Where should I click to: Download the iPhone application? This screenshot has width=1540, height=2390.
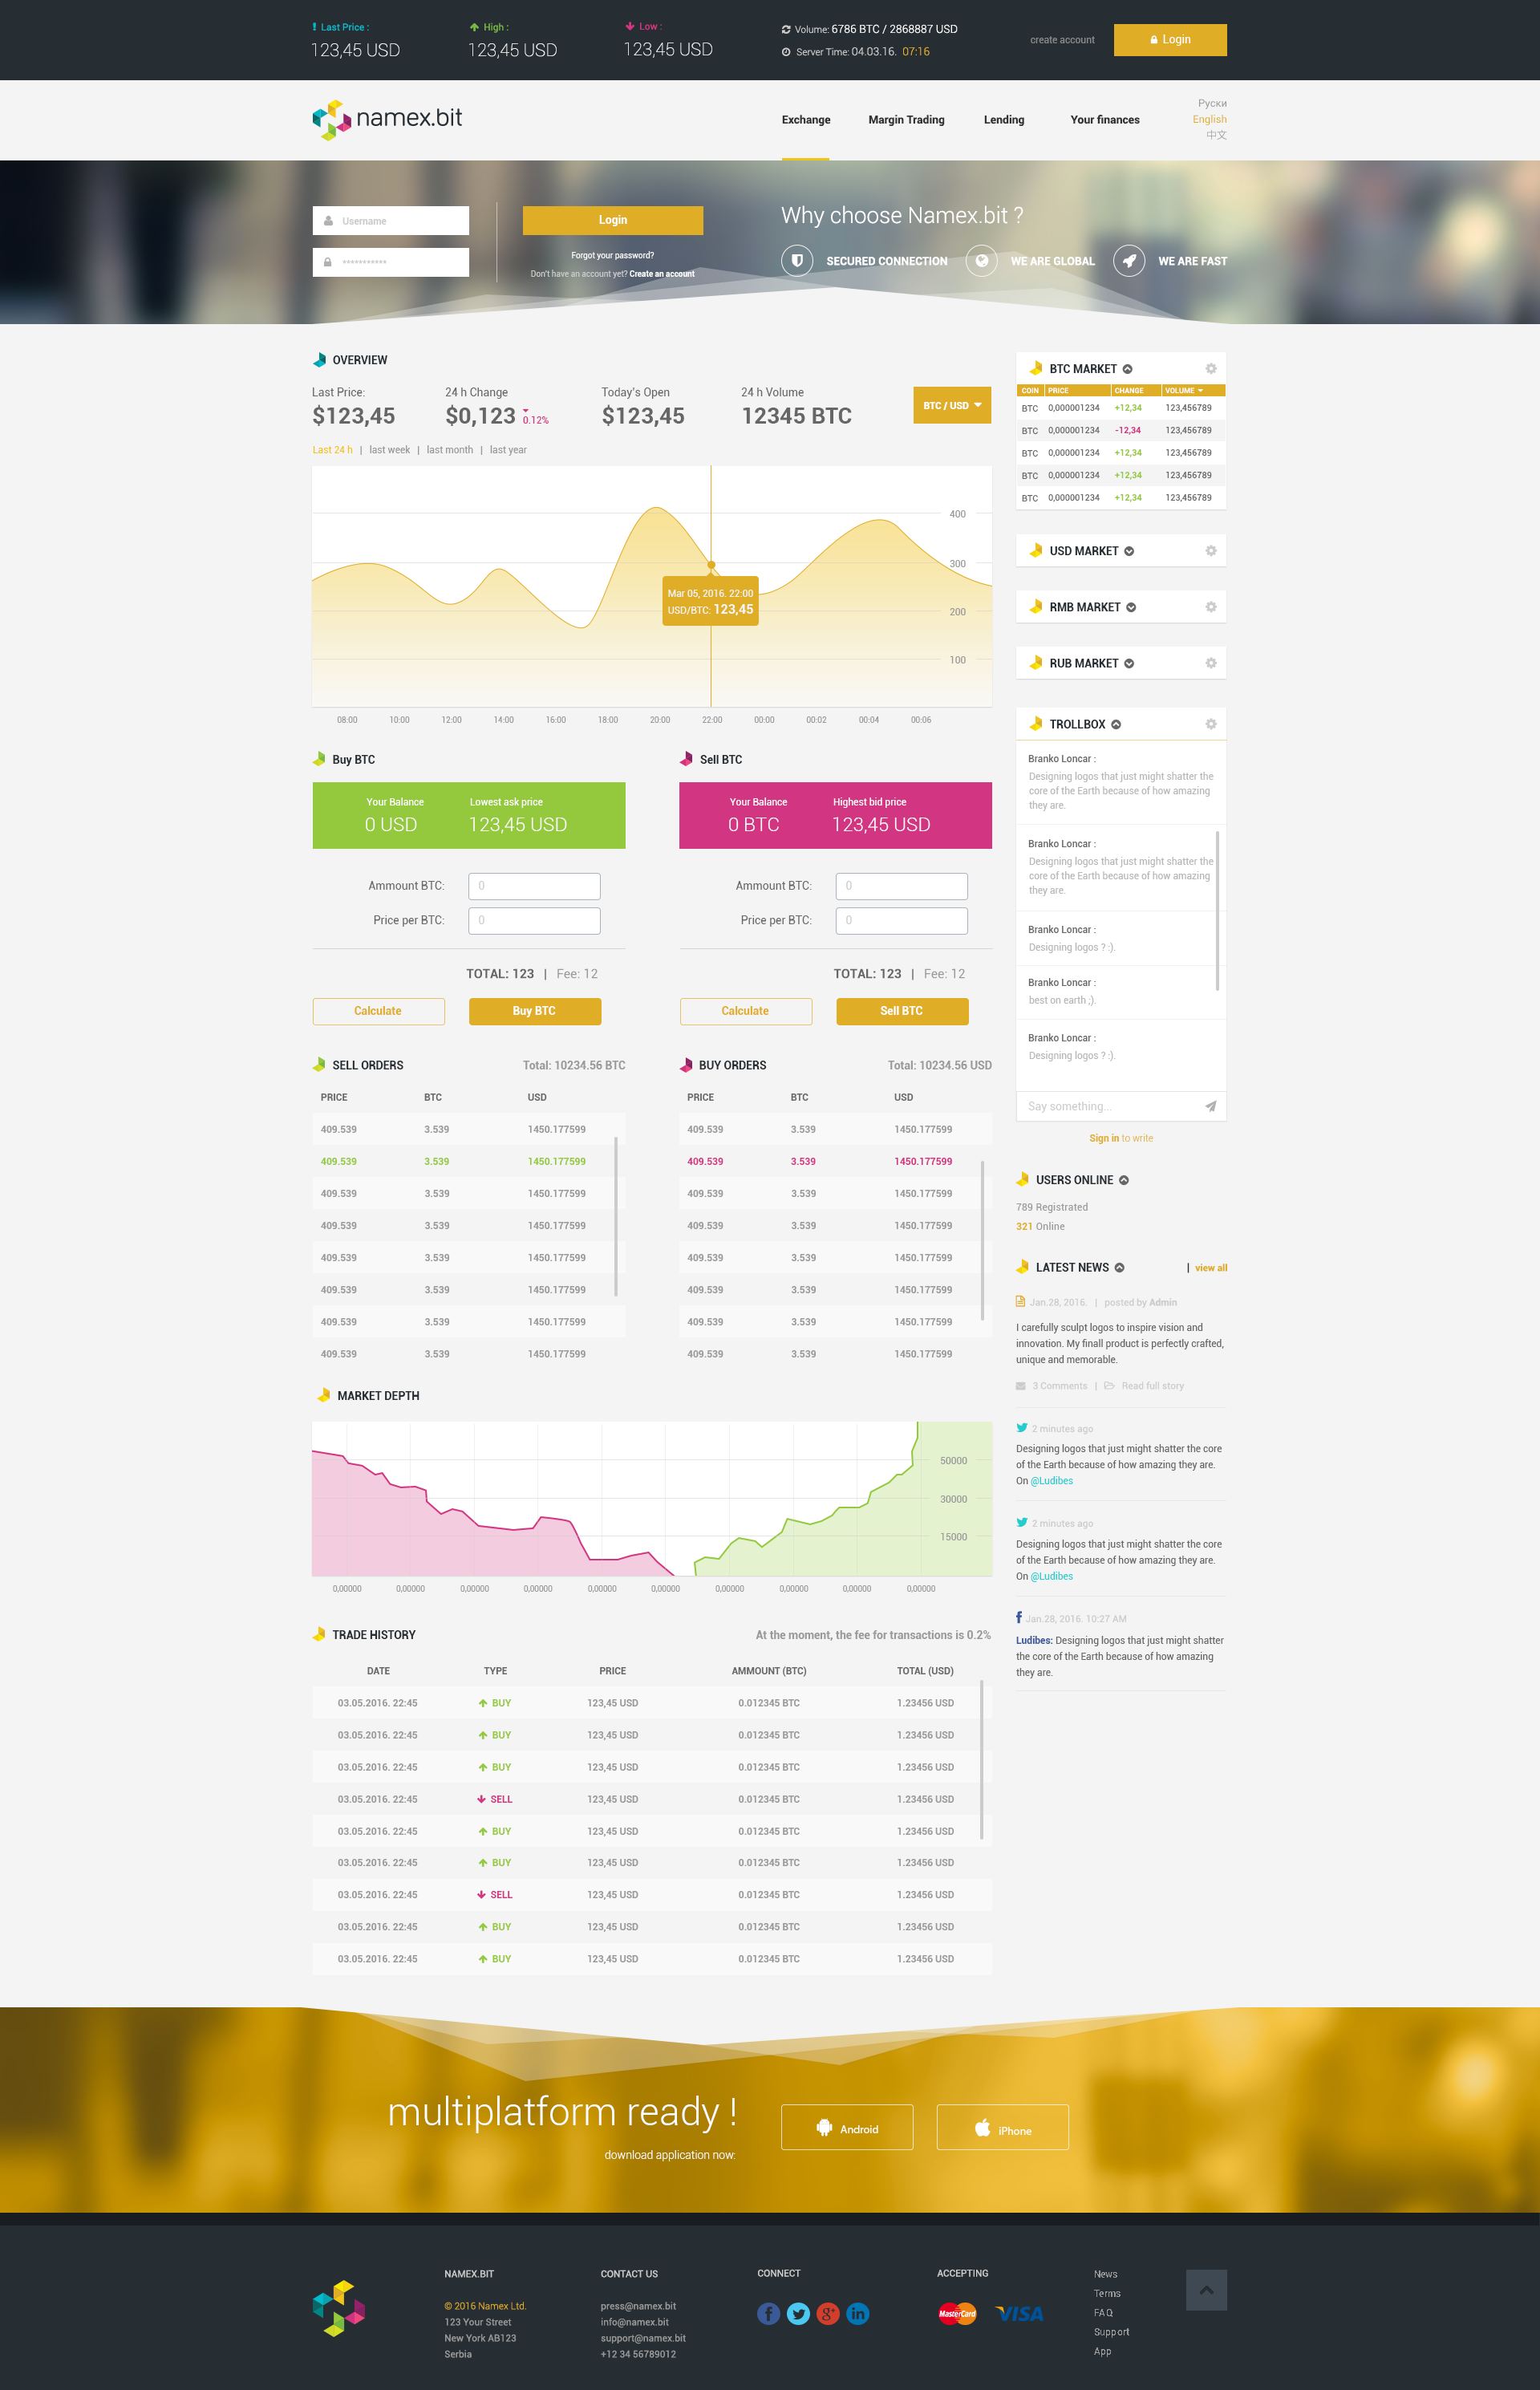click(x=1003, y=2128)
